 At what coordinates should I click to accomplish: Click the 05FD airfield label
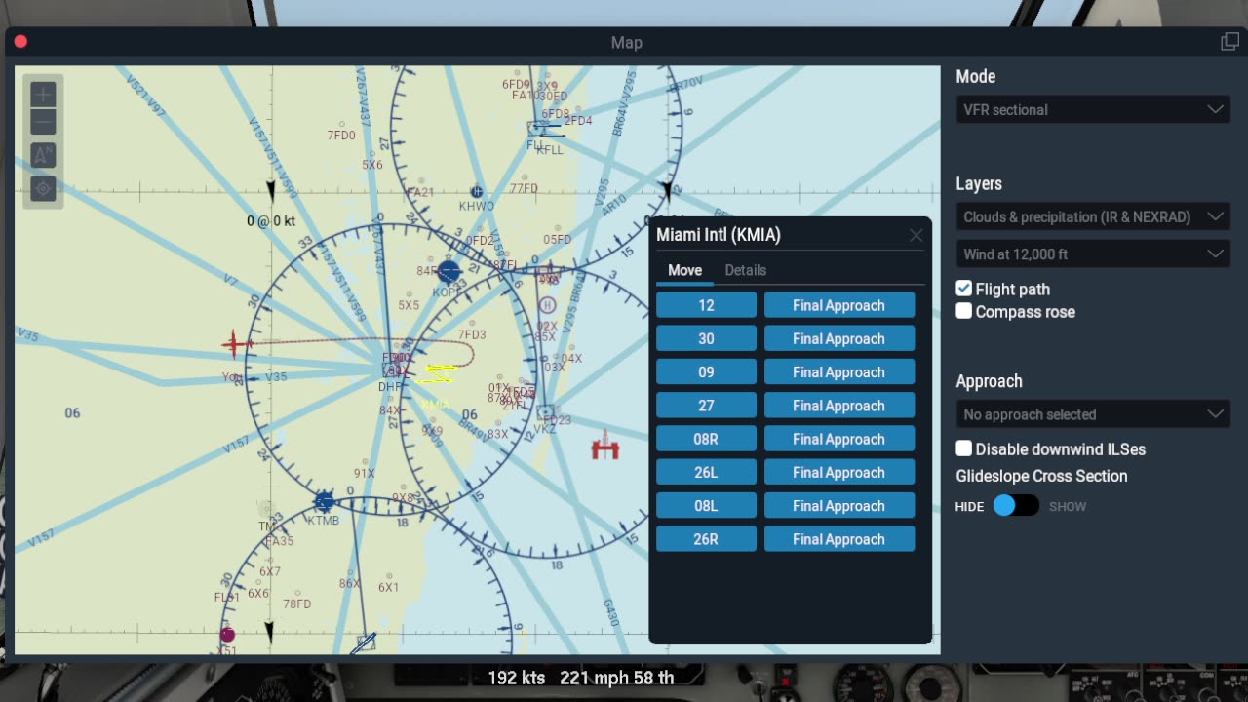point(558,239)
